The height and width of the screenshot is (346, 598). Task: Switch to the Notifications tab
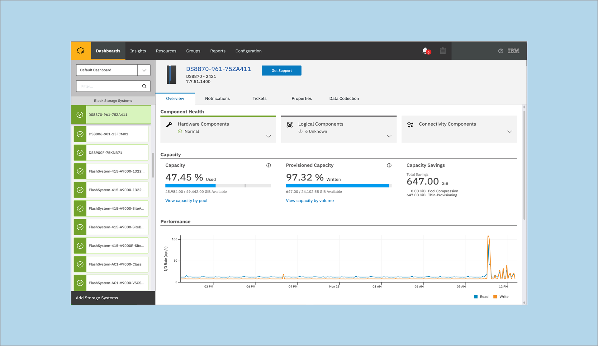click(217, 98)
